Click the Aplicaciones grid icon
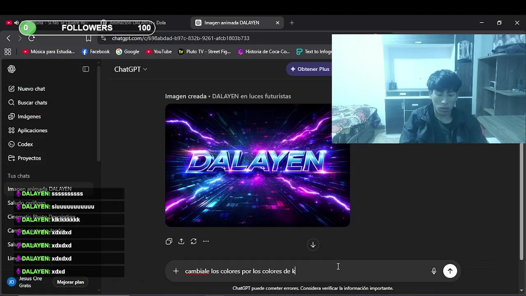Screen dimensions: 526x296 [12, 130]
